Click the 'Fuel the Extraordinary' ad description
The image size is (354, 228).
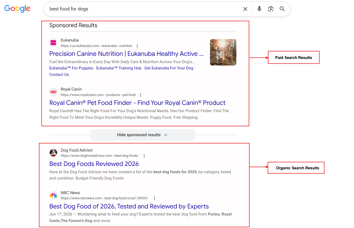pyautogui.click(x=122, y=62)
